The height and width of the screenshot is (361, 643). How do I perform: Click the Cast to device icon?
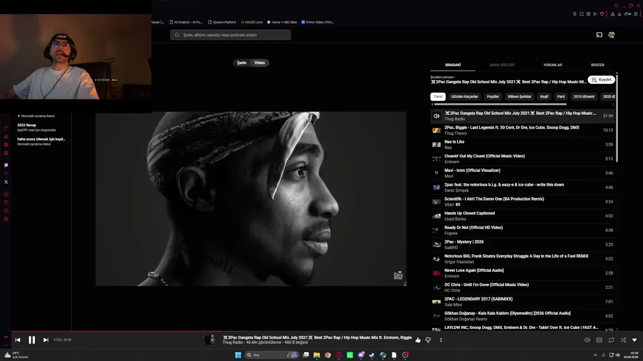tap(599, 35)
